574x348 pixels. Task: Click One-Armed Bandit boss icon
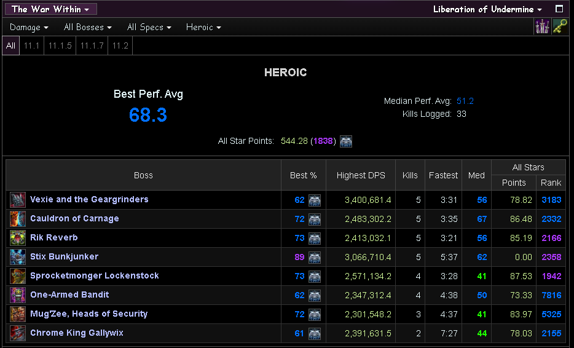coord(18,295)
